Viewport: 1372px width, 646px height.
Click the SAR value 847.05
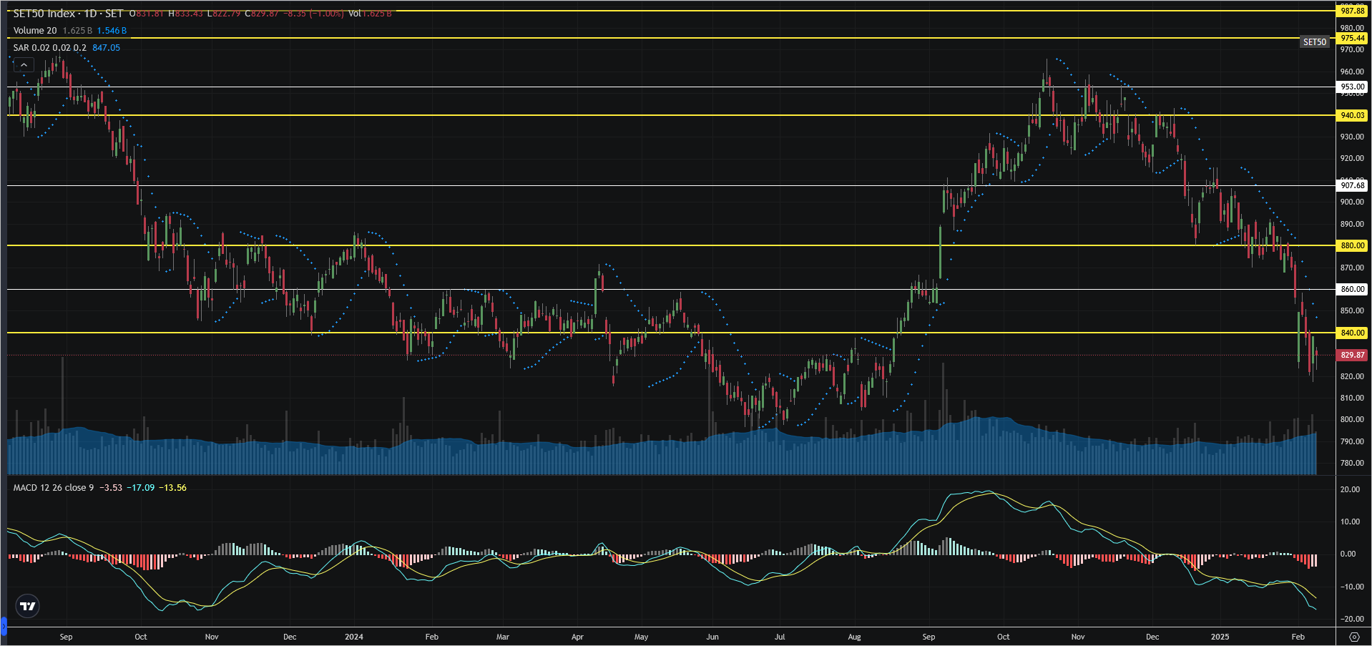click(106, 48)
